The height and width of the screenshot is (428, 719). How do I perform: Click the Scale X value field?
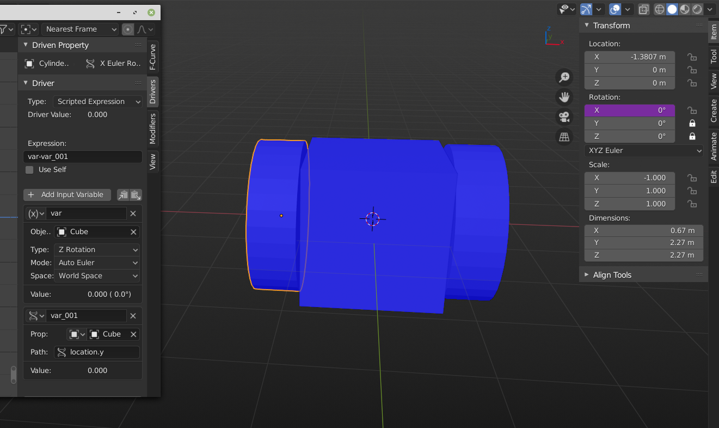click(x=630, y=178)
